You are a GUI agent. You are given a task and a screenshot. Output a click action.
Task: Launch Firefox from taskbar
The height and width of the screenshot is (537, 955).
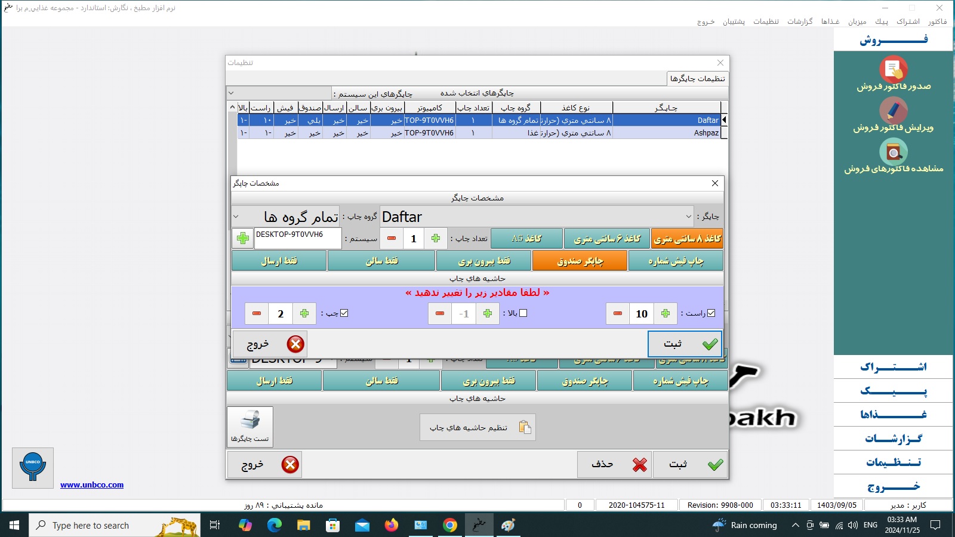point(392,525)
